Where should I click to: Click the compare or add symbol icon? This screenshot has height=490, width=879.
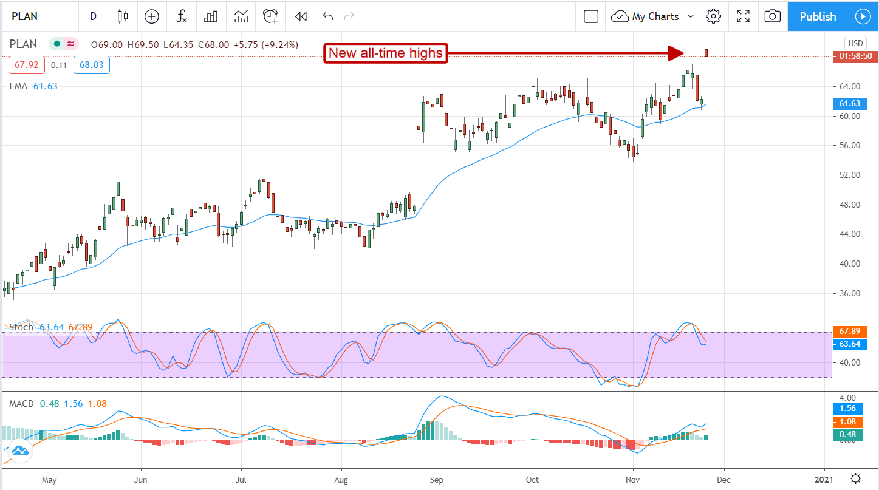point(152,16)
